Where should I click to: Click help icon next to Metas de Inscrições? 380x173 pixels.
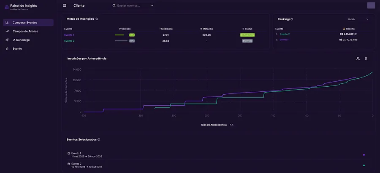click(x=97, y=19)
